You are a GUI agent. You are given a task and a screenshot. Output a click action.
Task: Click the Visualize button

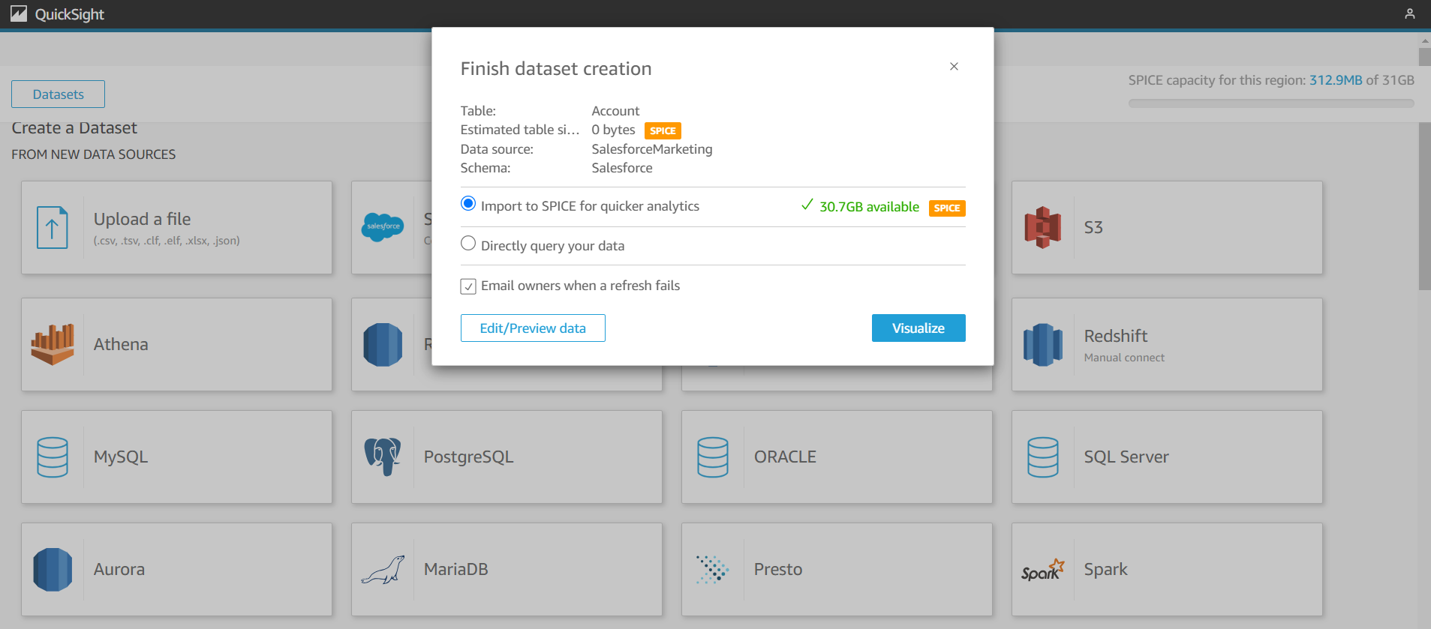click(918, 328)
